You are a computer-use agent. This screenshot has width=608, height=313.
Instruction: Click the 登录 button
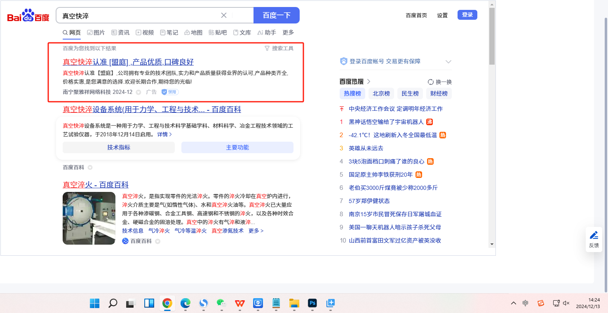tap(467, 15)
